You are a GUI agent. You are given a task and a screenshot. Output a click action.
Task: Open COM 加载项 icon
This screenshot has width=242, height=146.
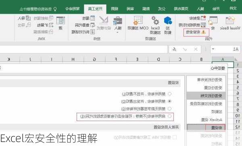click(x=138, y=21)
